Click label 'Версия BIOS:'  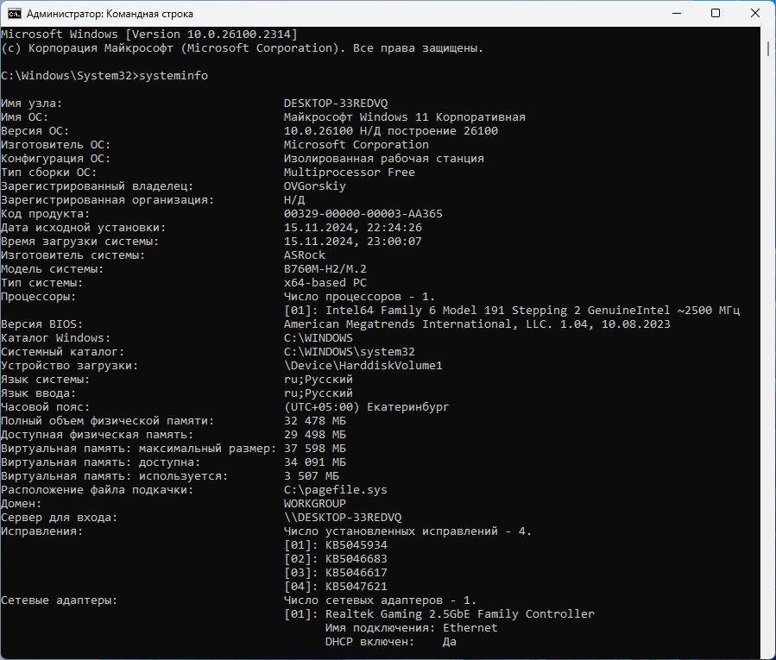41,324
